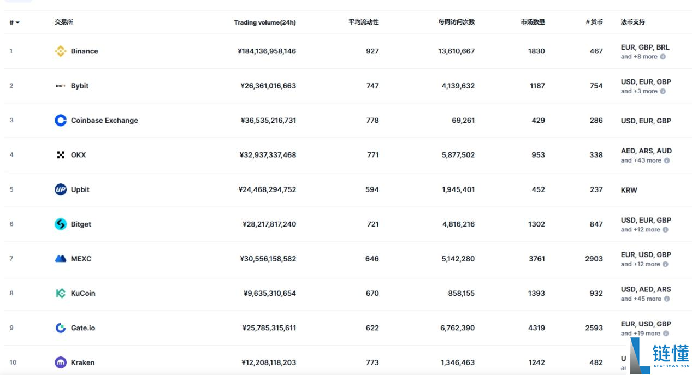The width and height of the screenshot is (692, 375).
Task: Click info icon beside KuCoin's +45 more
Action: pyautogui.click(x=666, y=299)
